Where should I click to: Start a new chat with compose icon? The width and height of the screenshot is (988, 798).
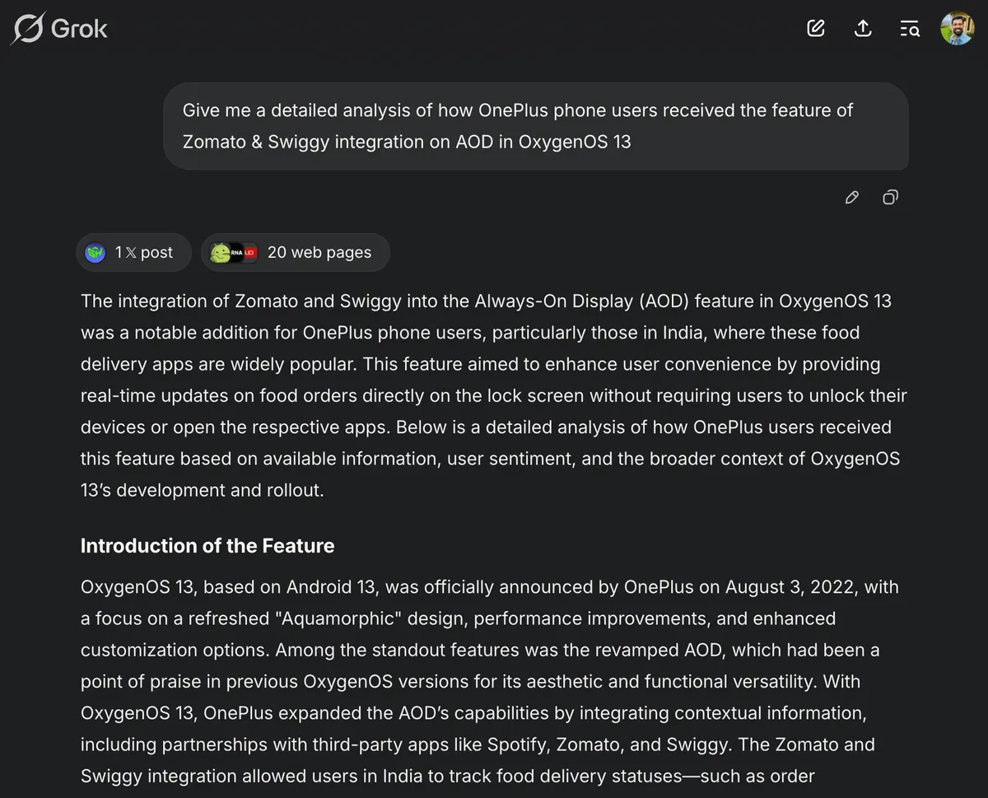(816, 29)
